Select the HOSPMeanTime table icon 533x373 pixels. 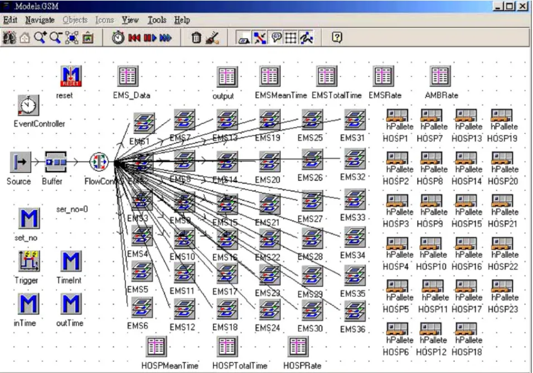(x=156, y=346)
